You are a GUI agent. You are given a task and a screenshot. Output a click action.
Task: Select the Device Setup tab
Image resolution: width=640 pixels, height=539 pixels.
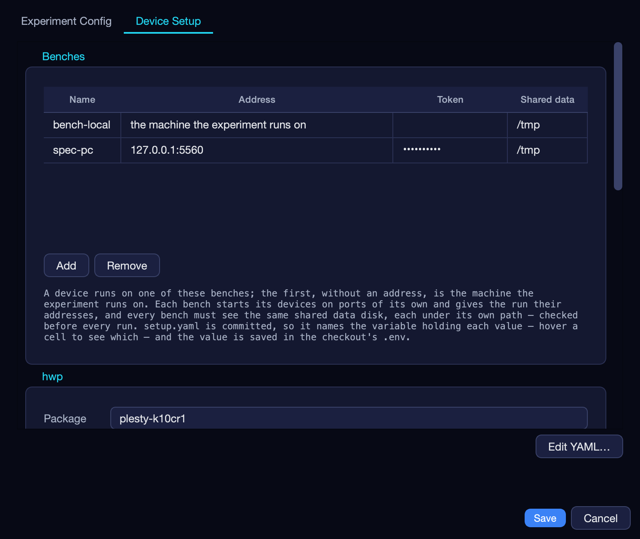pyautogui.click(x=168, y=21)
